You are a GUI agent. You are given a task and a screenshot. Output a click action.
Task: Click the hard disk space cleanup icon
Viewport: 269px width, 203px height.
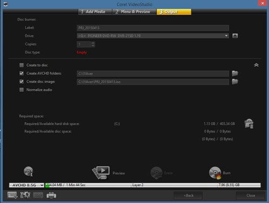[x=249, y=124]
